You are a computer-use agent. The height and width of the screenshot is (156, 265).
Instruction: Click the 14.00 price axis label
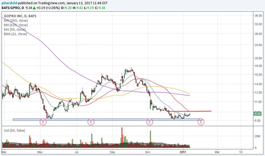click(x=258, y=84)
